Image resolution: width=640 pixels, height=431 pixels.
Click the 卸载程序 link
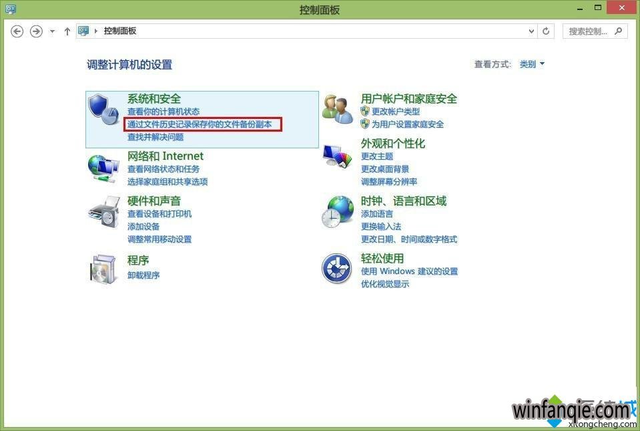click(143, 275)
